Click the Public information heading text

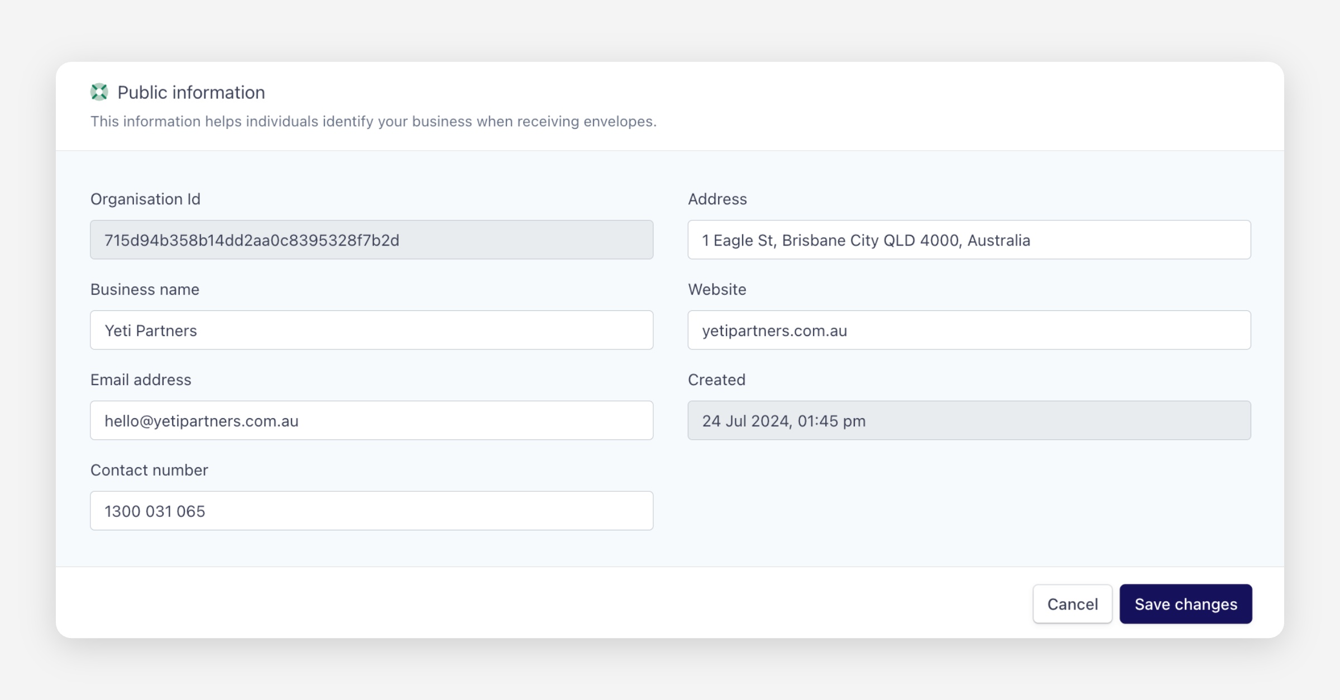point(191,93)
